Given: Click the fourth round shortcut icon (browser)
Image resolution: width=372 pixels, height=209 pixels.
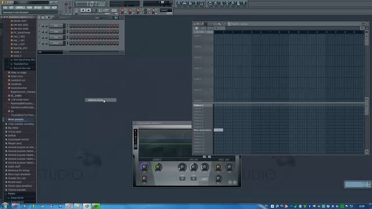Looking at the screenshot, I should pyautogui.click(x=196, y=3).
